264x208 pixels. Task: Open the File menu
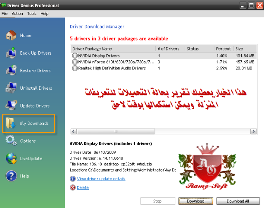point(5,14)
